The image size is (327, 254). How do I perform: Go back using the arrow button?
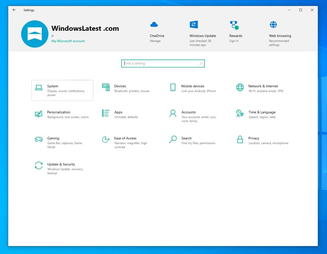tap(13, 10)
